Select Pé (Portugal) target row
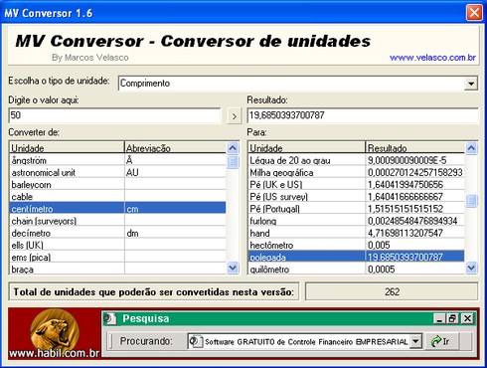487x368 pixels. [356, 209]
